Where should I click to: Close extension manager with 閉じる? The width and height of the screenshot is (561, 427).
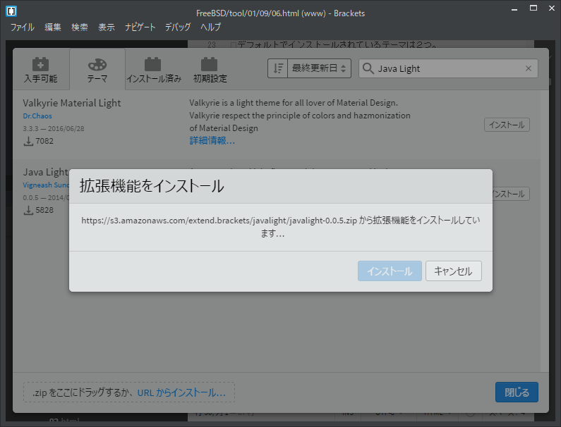tap(517, 392)
